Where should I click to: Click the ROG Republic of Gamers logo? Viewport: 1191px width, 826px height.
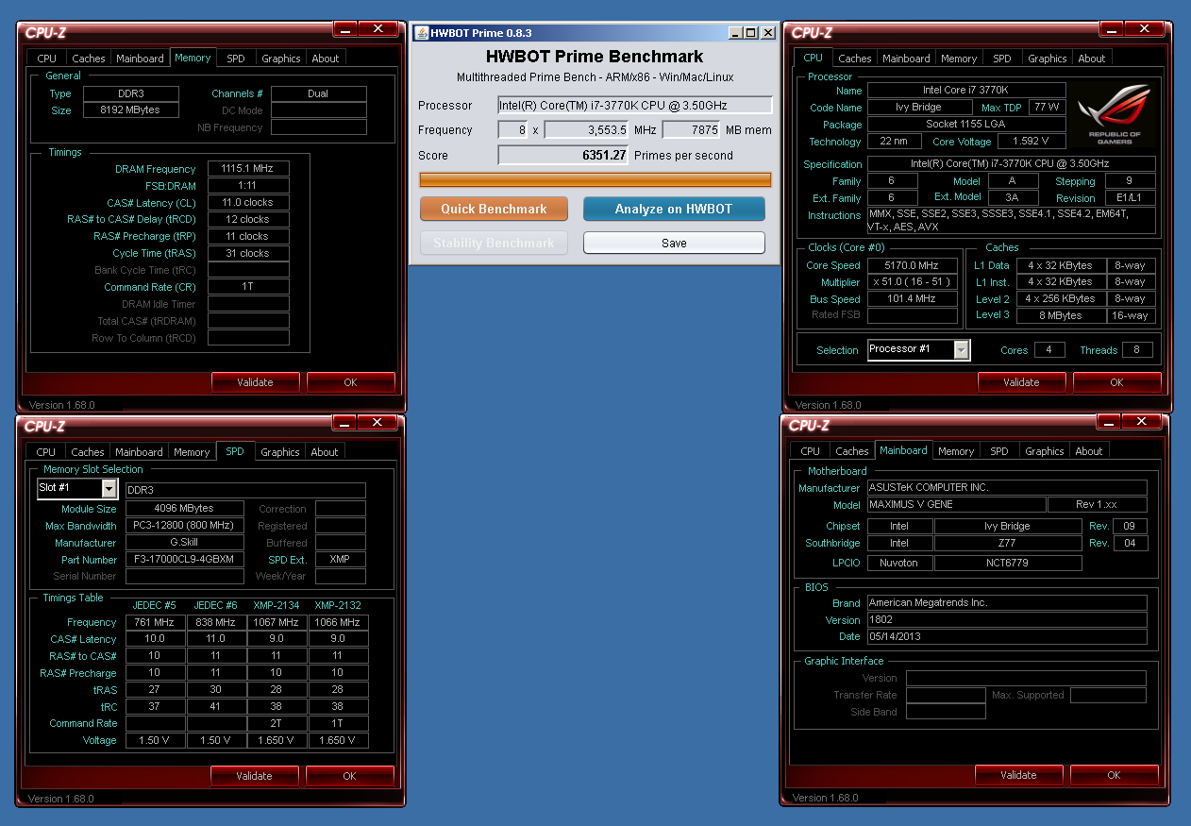click(1116, 114)
